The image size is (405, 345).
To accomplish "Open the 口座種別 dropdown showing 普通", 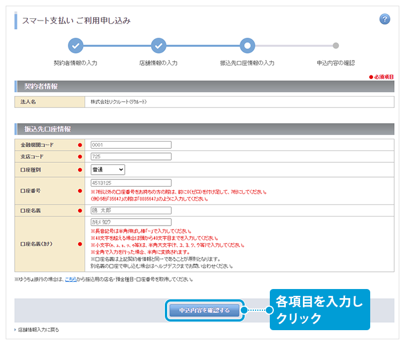I will [108, 169].
